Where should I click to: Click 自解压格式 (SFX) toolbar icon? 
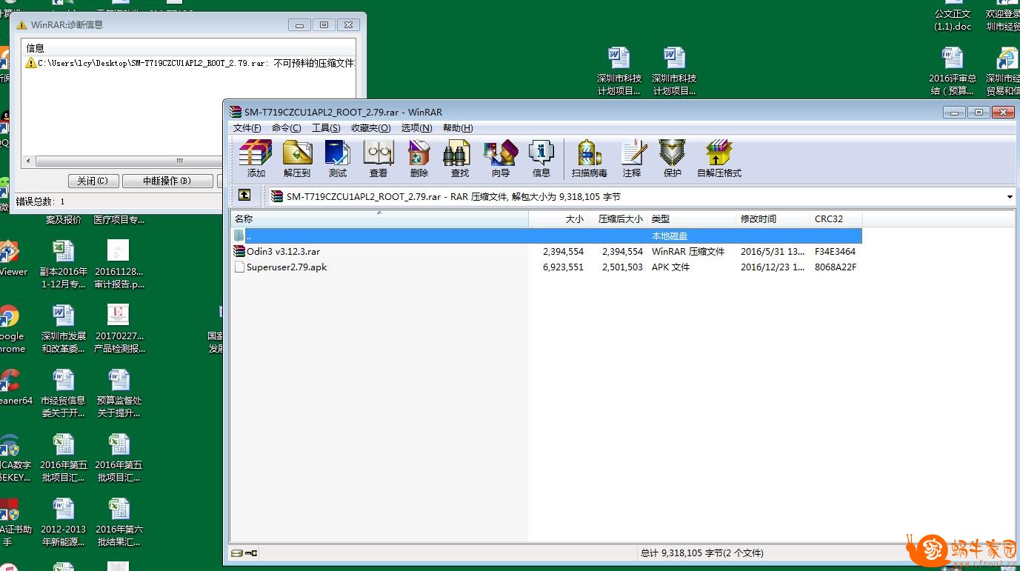(719, 158)
